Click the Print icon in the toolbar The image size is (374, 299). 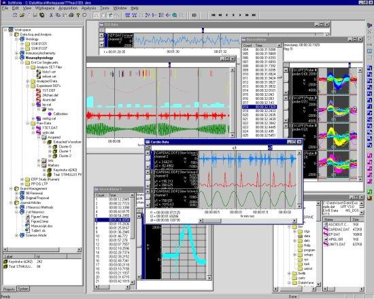point(71,15)
